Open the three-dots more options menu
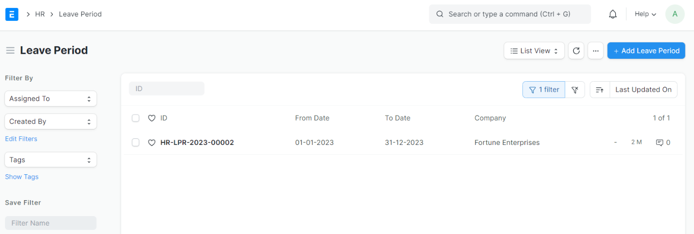Screen dimensions: 694x234 [x=595, y=51]
